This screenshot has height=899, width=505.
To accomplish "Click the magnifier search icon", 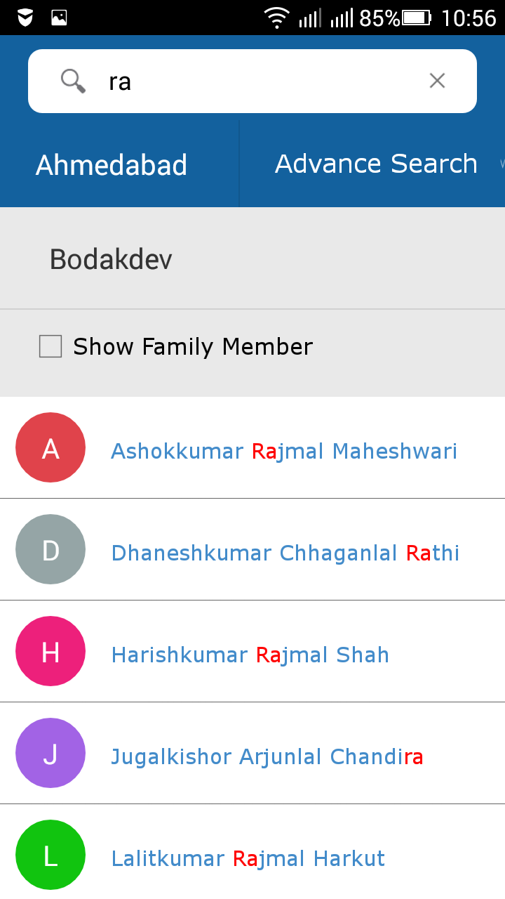I will (73, 81).
